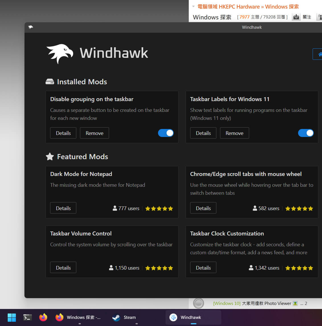Screen dimensions: 322x326
Task: Turn off Taskbar Labels for Windows 11
Action: [x=306, y=133]
